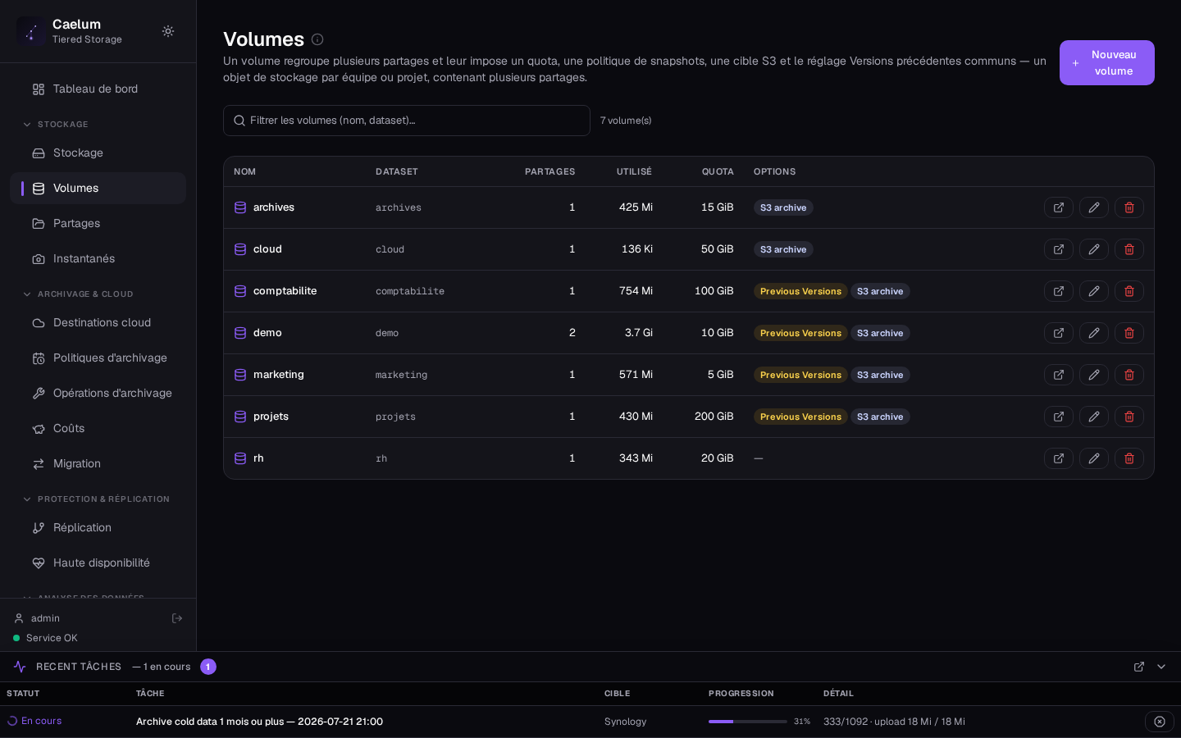Toggle the light/dark theme sun icon
1181x738 pixels.
tap(168, 31)
